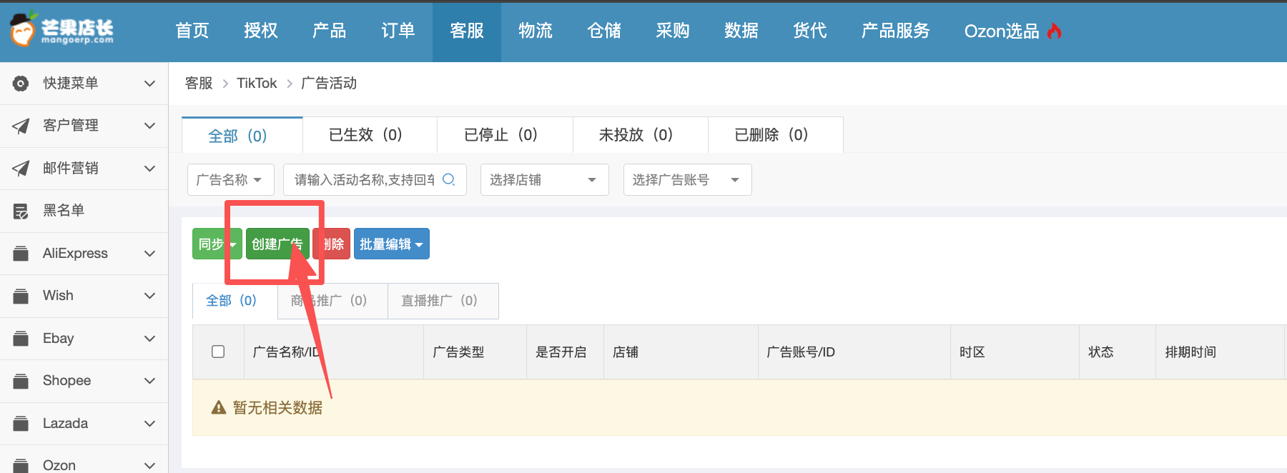Open the 选择广告账号 dropdown
This screenshot has height=473, width=1287.
[686, 180]
